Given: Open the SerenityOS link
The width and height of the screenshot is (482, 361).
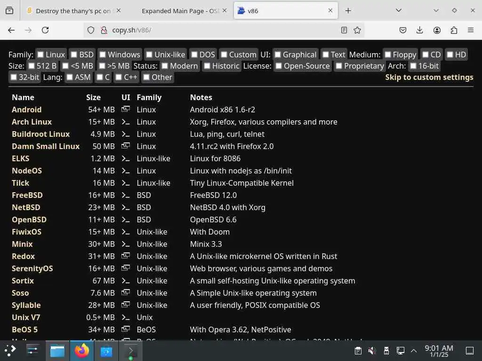Looking at the screenshot, I should 32,268.
